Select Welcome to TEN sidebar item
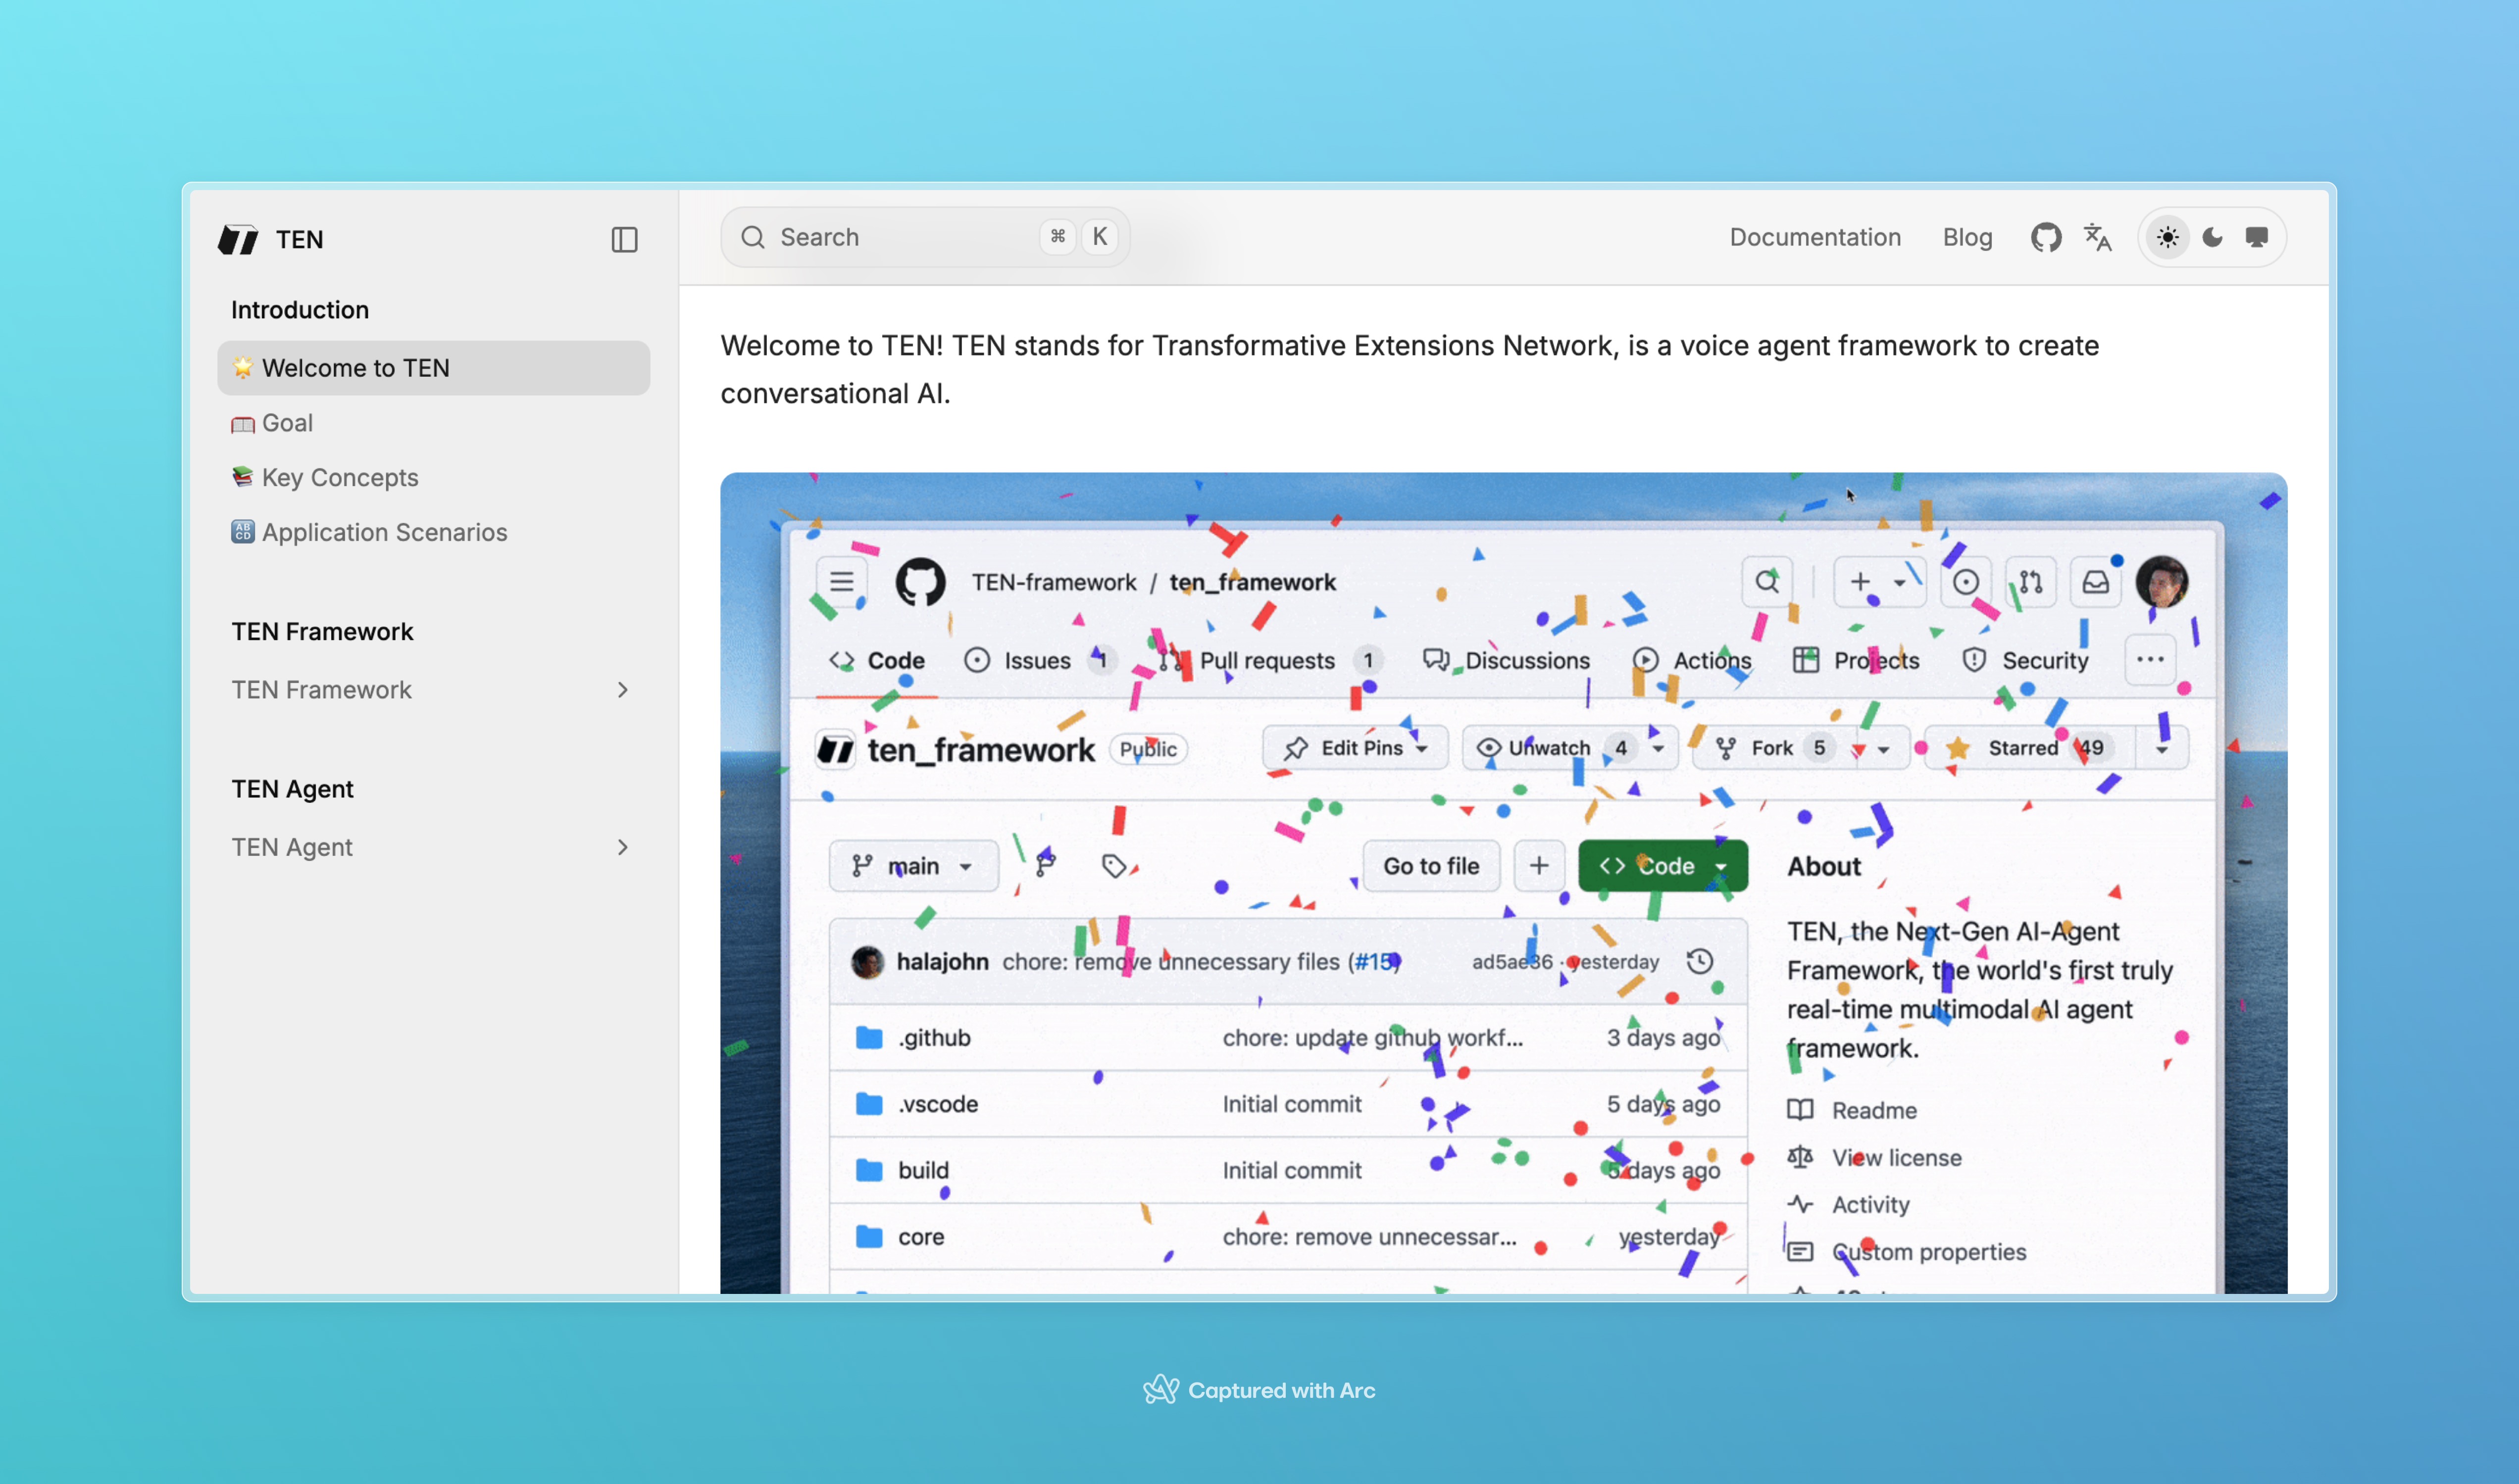 [433, 368]
